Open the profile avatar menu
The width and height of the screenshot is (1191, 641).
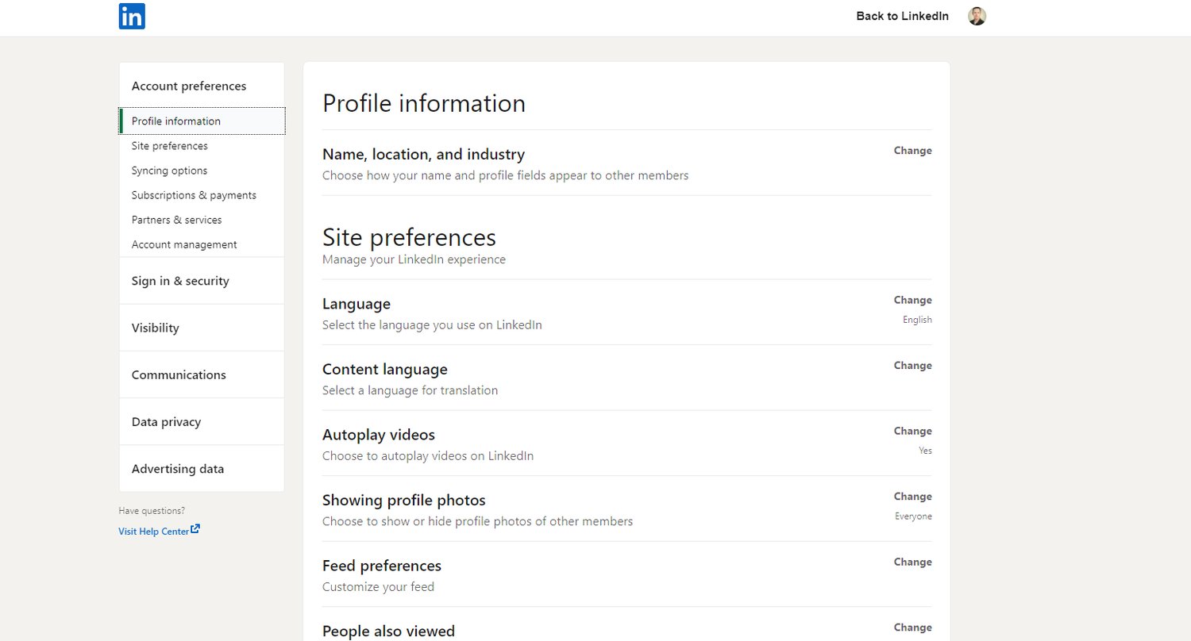coord(977,16)
